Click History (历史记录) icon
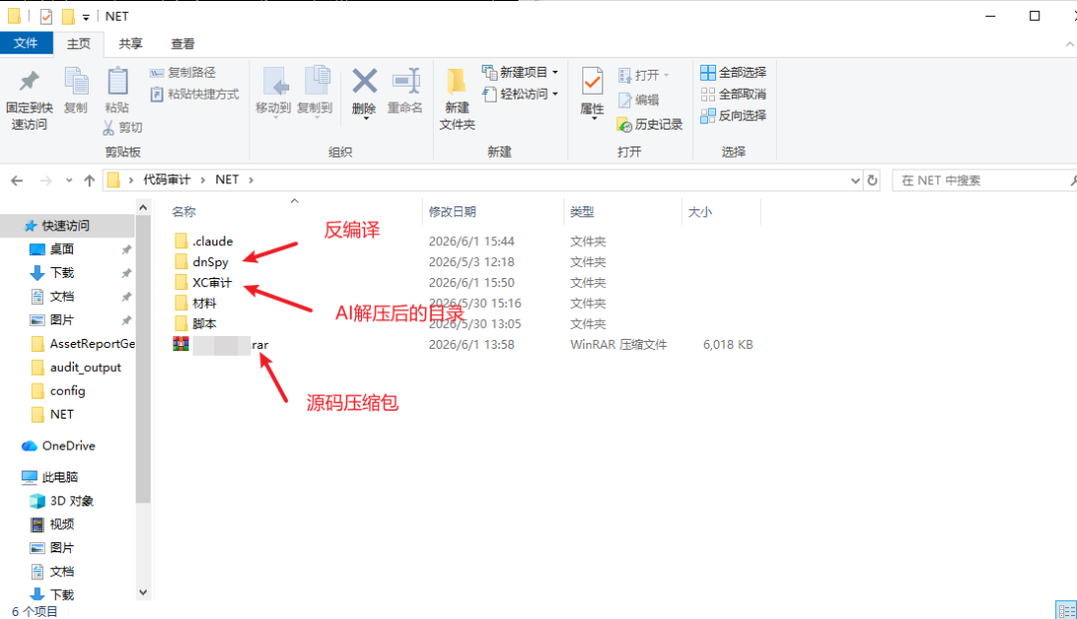Viewport: 1077px width, 619px height. tap(624, 125)
